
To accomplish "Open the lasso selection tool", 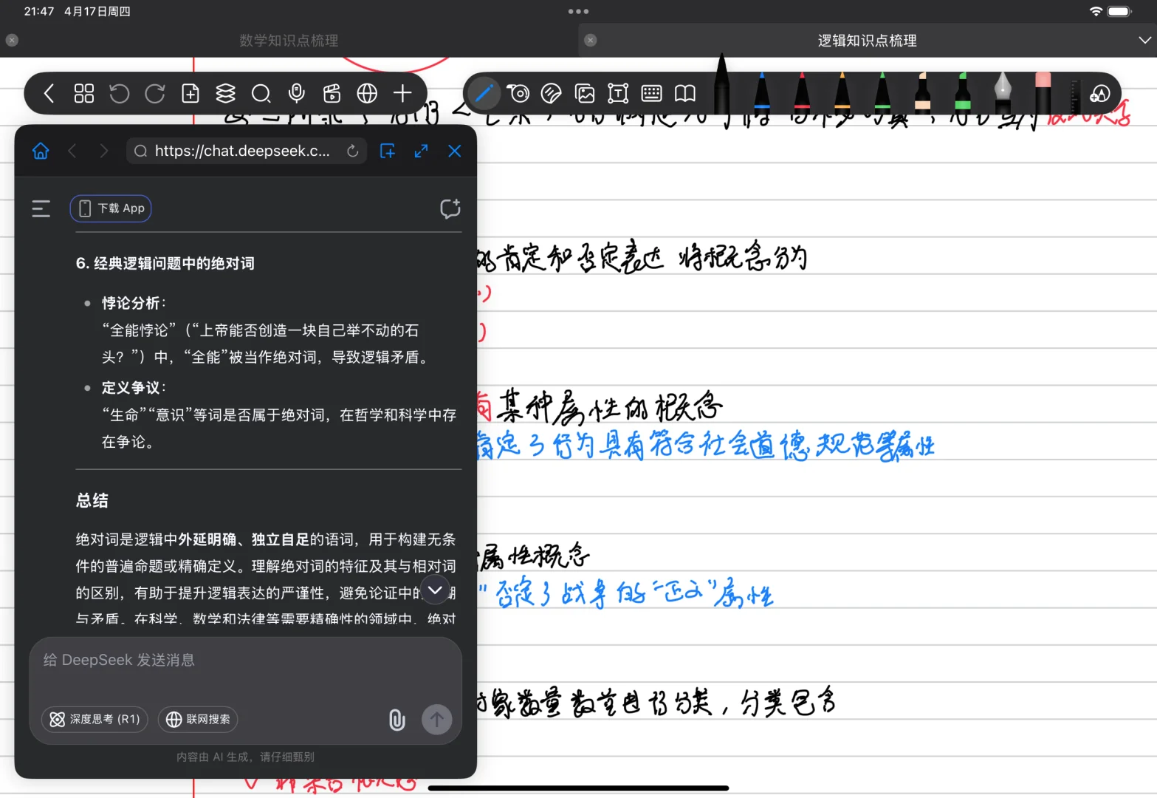I will (x=519, y=93).
